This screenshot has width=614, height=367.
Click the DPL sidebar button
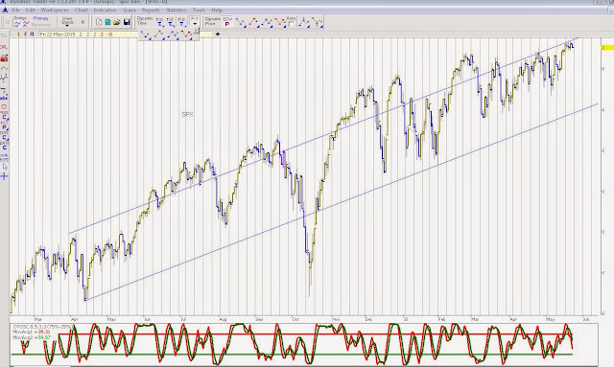(x=4, y=47)
